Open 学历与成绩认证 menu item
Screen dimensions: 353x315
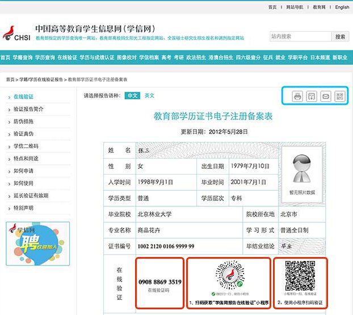click(97, 57)
